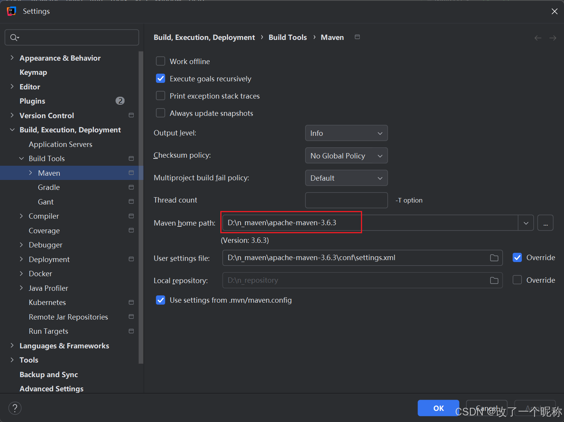Open Plugins settings
The width and height of the screenshot is (564, 422).
[x=33, y=101]
